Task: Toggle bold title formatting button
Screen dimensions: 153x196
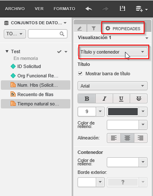Action: click(x=87, y=98)
